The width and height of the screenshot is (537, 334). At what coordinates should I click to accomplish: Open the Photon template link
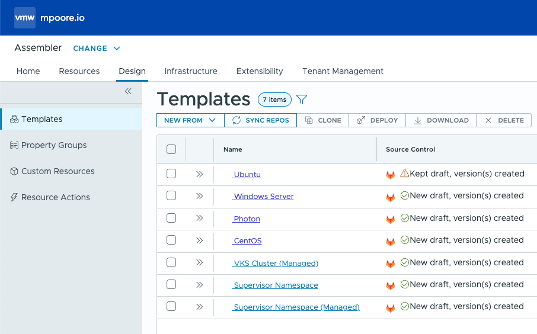[x=246, y=219]
